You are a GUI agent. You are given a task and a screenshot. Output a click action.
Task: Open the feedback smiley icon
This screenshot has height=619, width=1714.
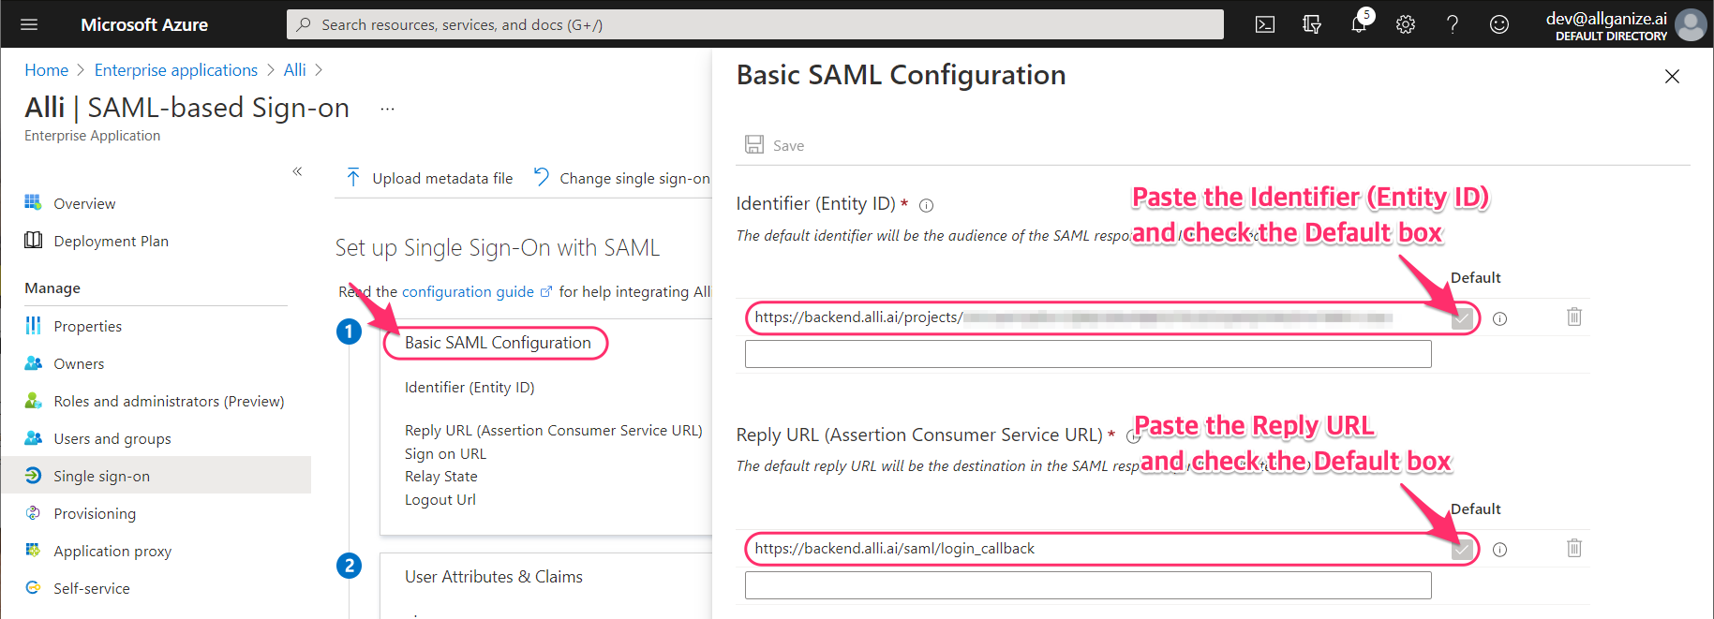[1499, 24]
